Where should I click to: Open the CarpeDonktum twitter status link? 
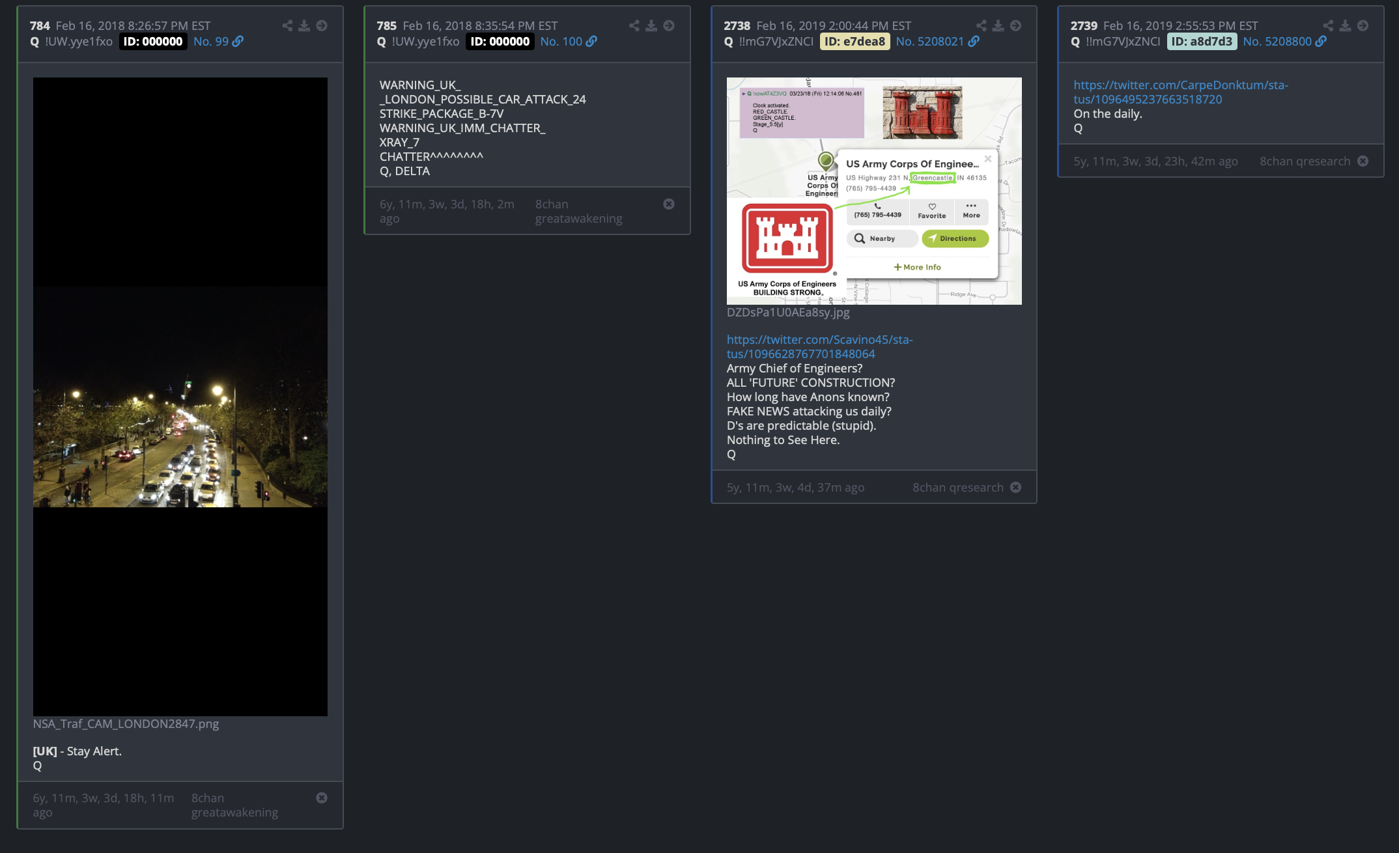(x=1181, y=92)
